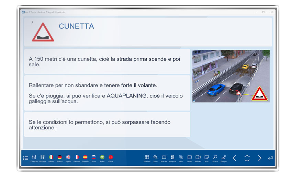Image resolution: width=292 pixels, height=176 pixels.
Task: Switch language to Italiano flag
Action: pos(51,157)
